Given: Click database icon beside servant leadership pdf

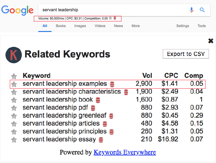Looking at the screenshot, I should (93, 108).
